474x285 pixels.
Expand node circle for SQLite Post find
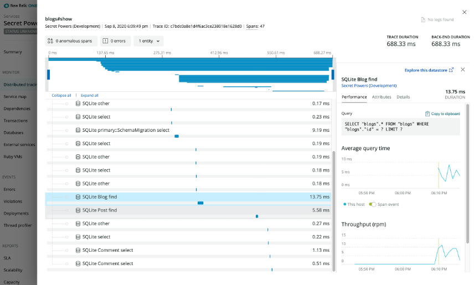pos(67,210)
